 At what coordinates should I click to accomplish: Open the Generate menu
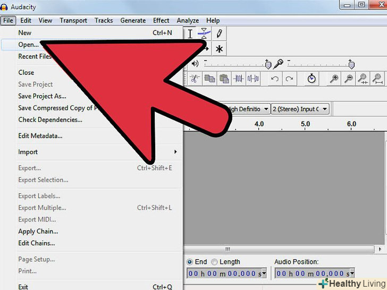tap(133, 21)
